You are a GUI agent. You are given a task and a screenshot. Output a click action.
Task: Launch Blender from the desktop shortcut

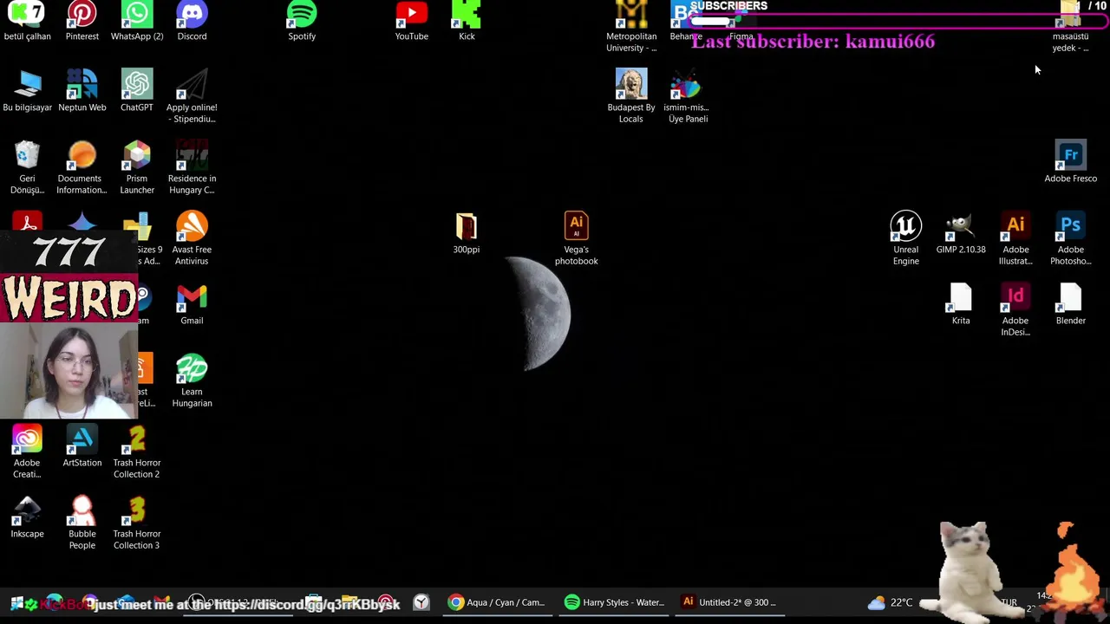(1070, 303)
